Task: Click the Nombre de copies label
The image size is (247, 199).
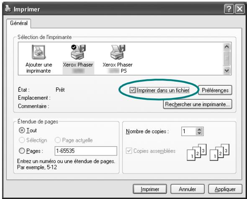Action: click(147, 132)
